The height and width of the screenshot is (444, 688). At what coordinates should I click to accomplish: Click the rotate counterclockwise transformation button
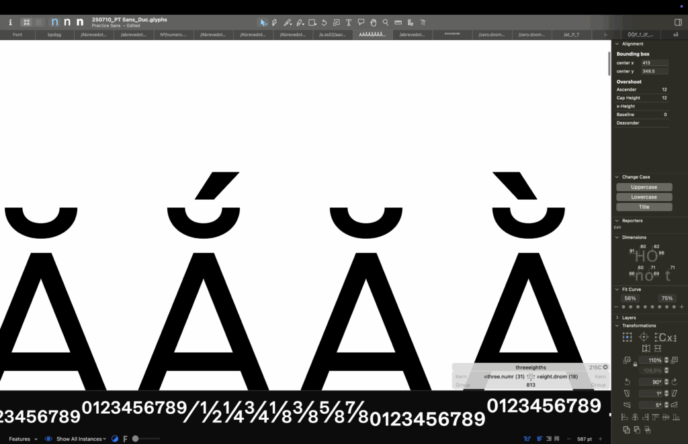point(627,382)
